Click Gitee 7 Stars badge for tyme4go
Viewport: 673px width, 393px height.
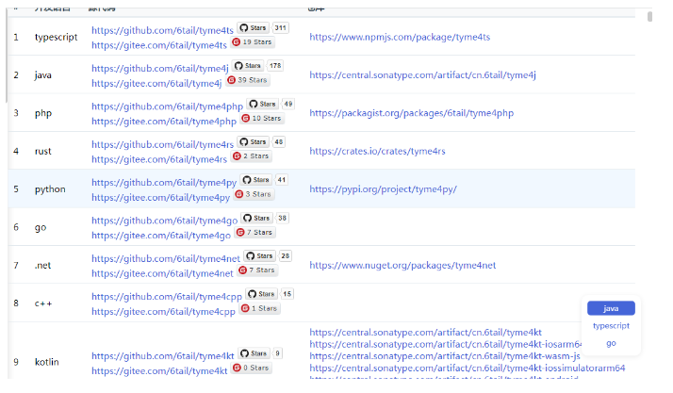[x=254, y=232]
